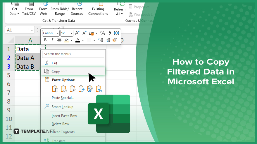Open the Get Data menu

pyautogui.click(x=14, y=9)
